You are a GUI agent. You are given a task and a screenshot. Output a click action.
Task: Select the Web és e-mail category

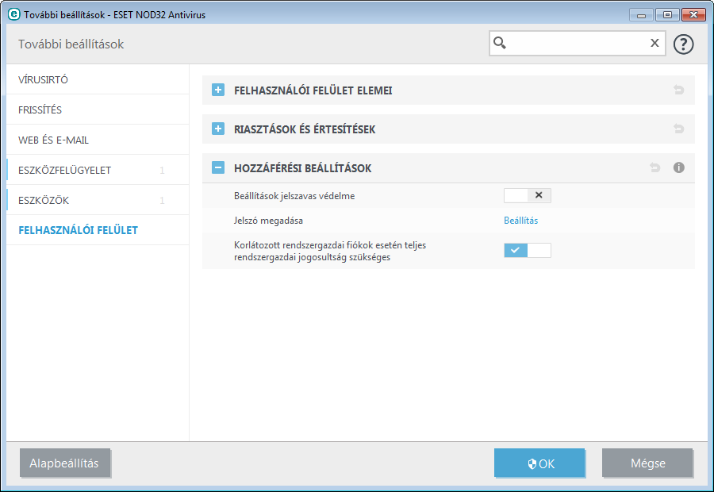[x=98, y=140]
